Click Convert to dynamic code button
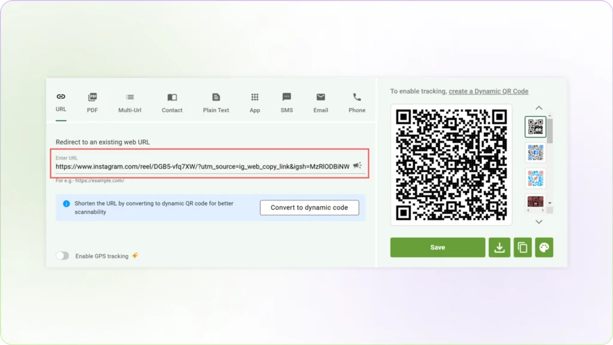The width and height of the screenshot is (613, 345). 309,208
